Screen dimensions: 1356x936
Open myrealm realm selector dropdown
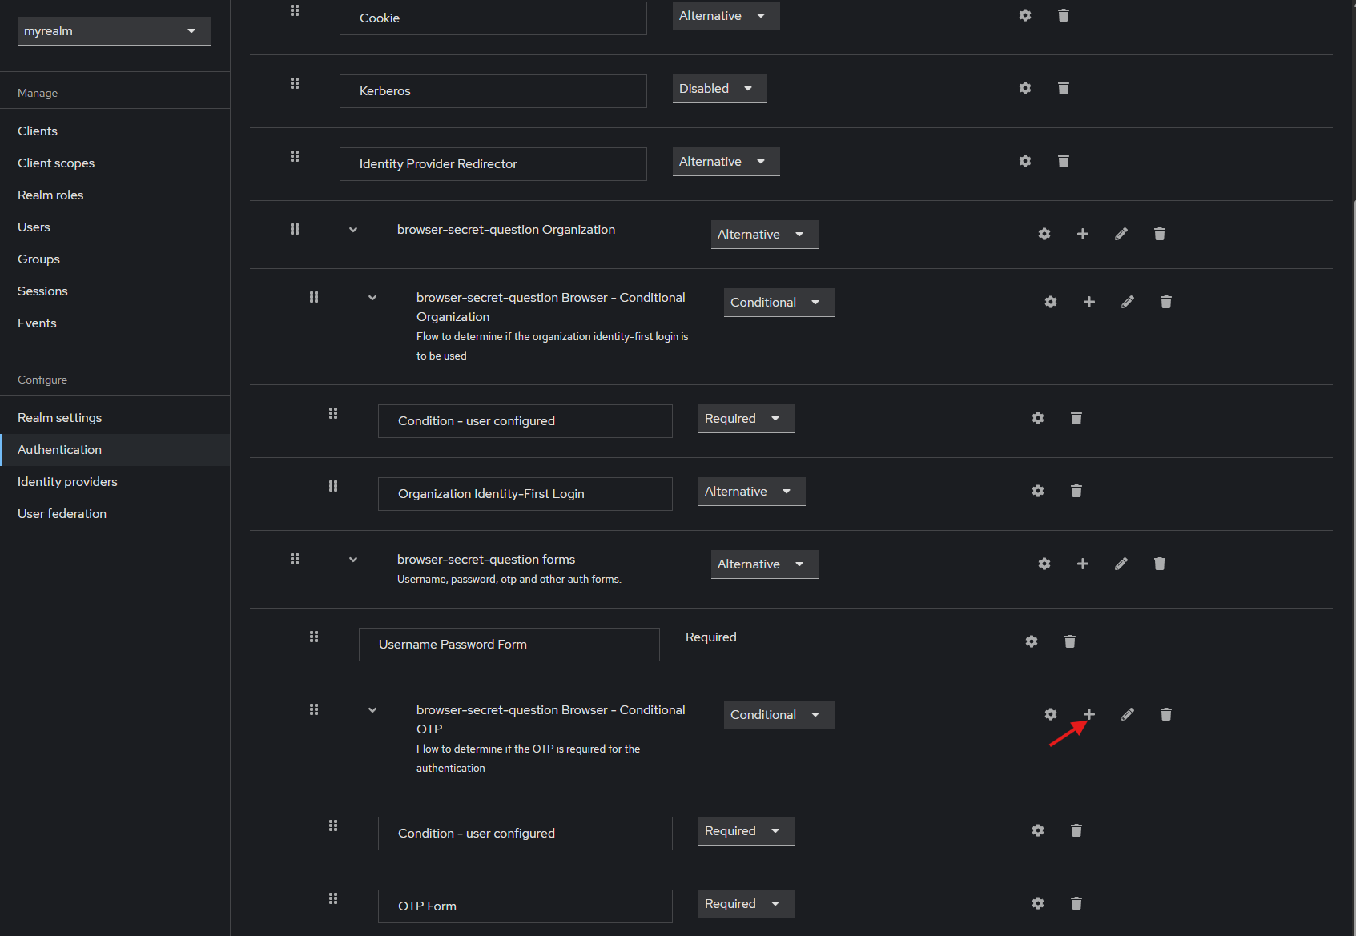tap(114, 31)
